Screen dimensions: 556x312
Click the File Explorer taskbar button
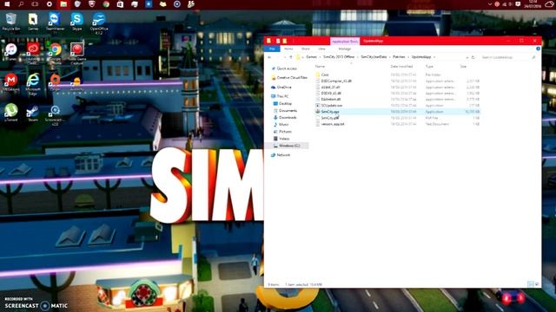[63, 4]
